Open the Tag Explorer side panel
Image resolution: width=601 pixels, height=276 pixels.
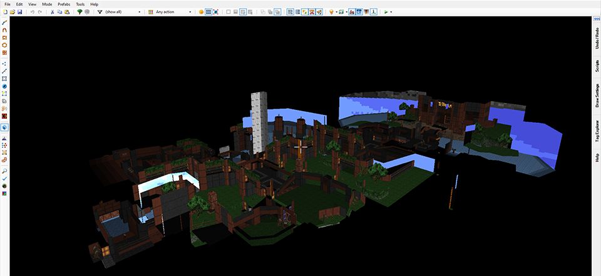[597, 132]
